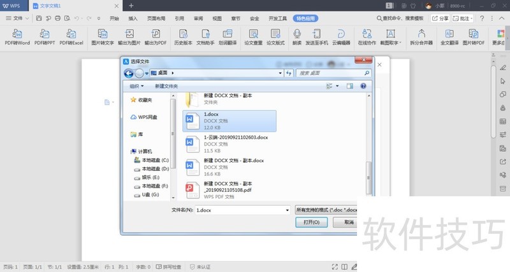Add a new tab with plus button
Screen dimensions: 510x272
(131, 6)
